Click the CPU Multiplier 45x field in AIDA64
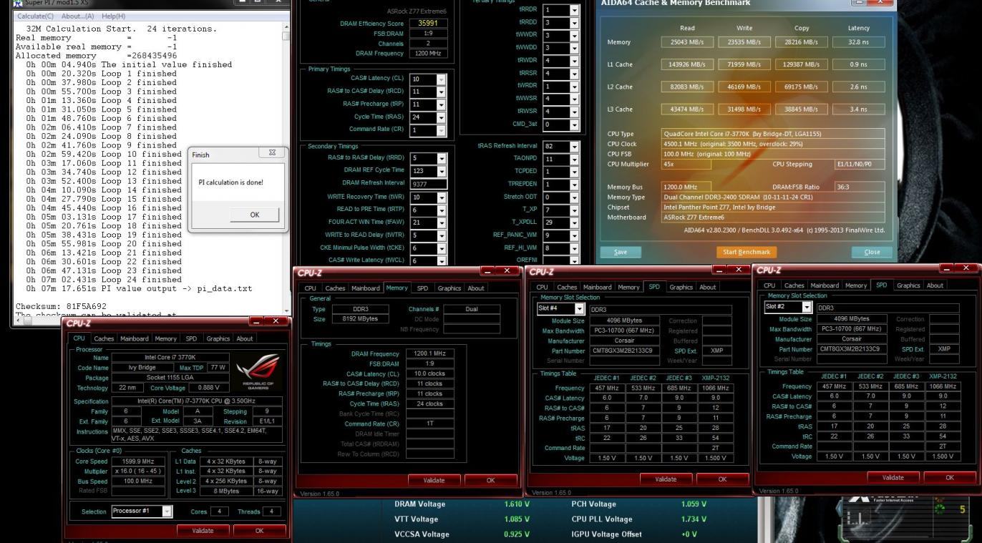The height and width of the screenshot is (543, 982). pyautogui.click(x=686, y=164)
